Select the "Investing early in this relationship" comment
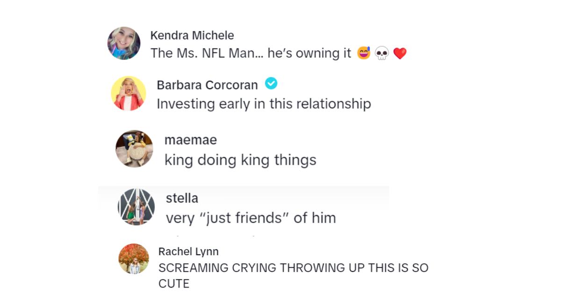The height and width of the screenshot is (294, 561). pyautogui.click(x=264, y=104)
